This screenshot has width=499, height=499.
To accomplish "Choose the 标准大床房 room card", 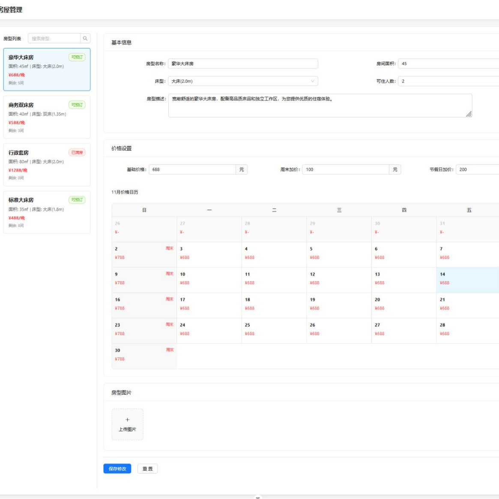I will pos(47,212).
